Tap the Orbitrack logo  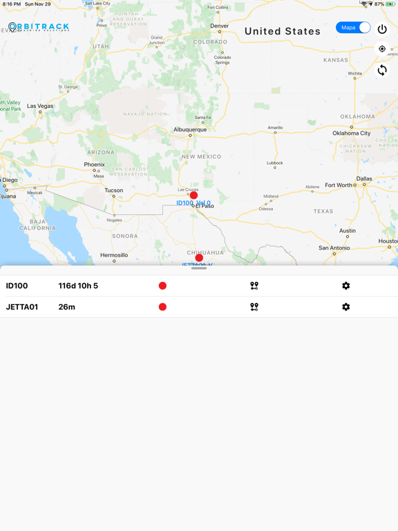(x=39, y=27)
